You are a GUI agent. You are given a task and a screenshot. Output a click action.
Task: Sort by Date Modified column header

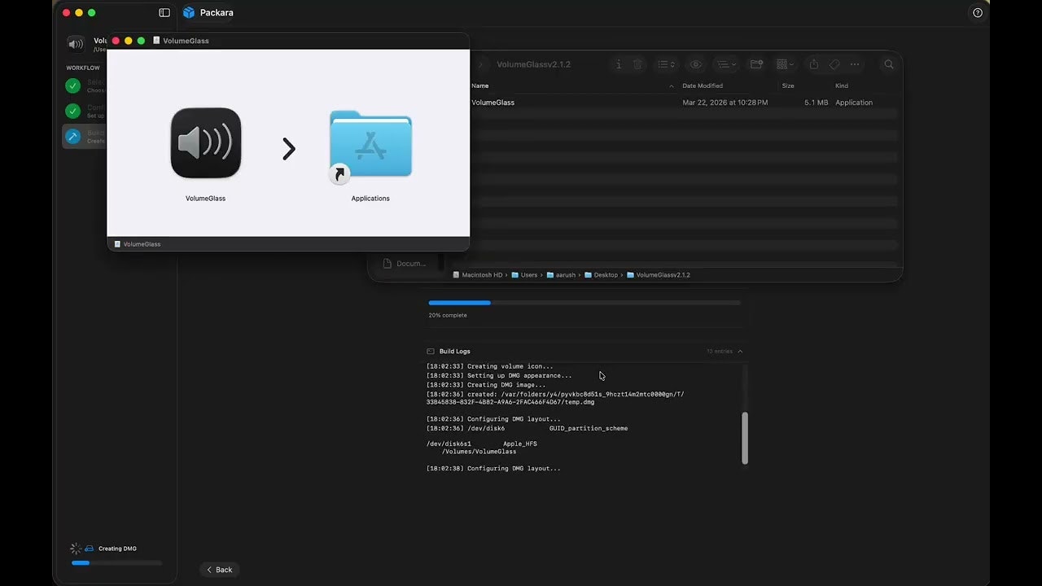click(703, 85)
